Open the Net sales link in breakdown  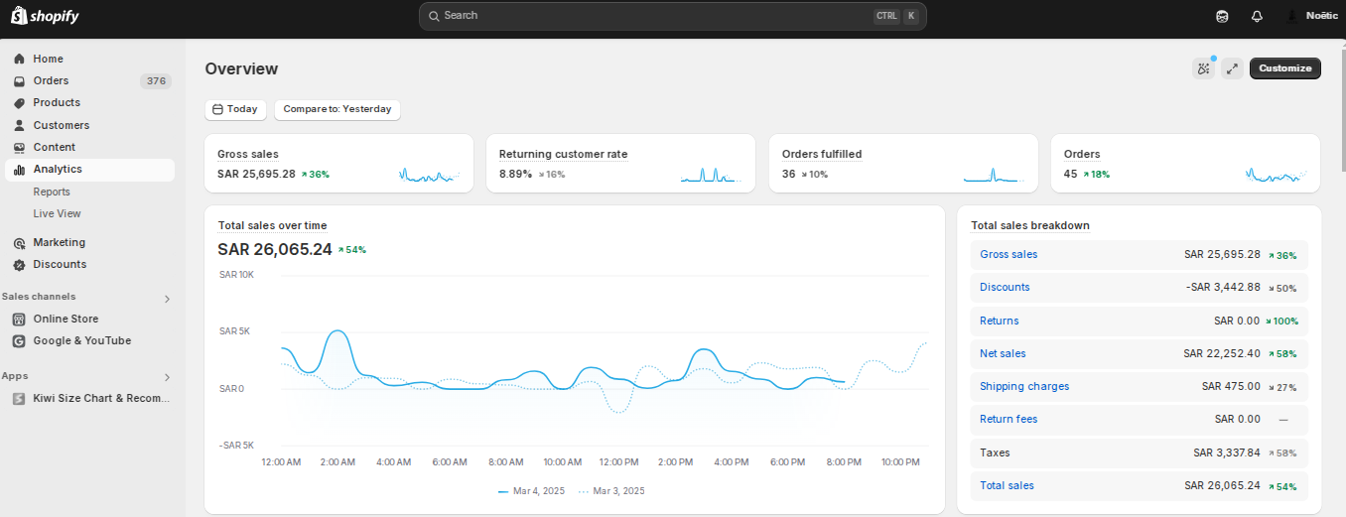coord(1003,353)
